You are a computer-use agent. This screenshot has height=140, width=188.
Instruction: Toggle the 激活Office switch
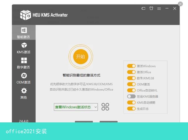131,72
